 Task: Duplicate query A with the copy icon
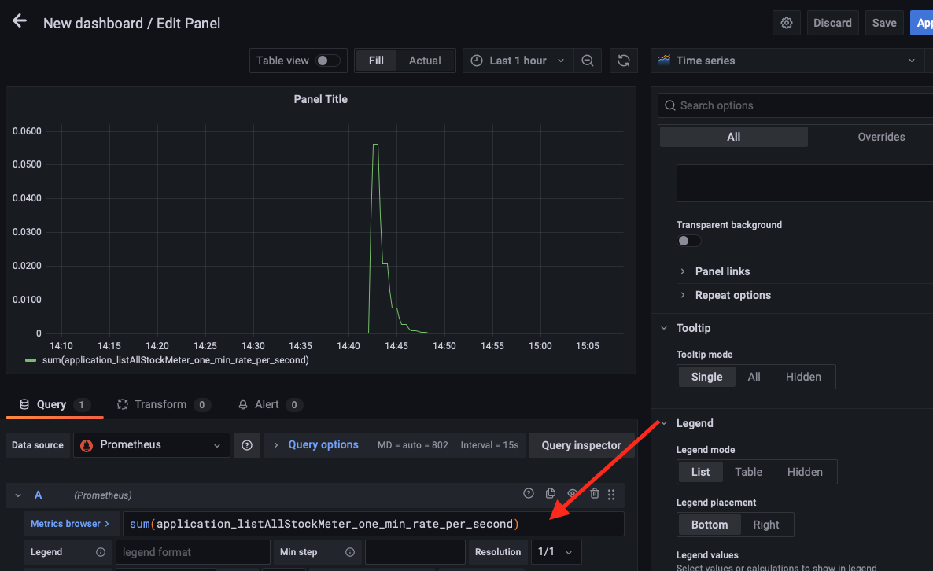551,494
